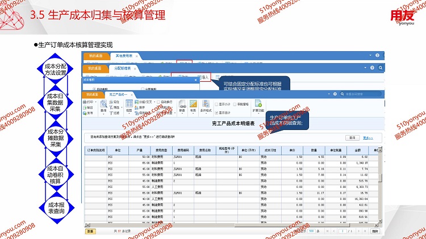Click the 查询 (query) magnifier icon
Screen dimensions: 426x239
tap(103, 105)
